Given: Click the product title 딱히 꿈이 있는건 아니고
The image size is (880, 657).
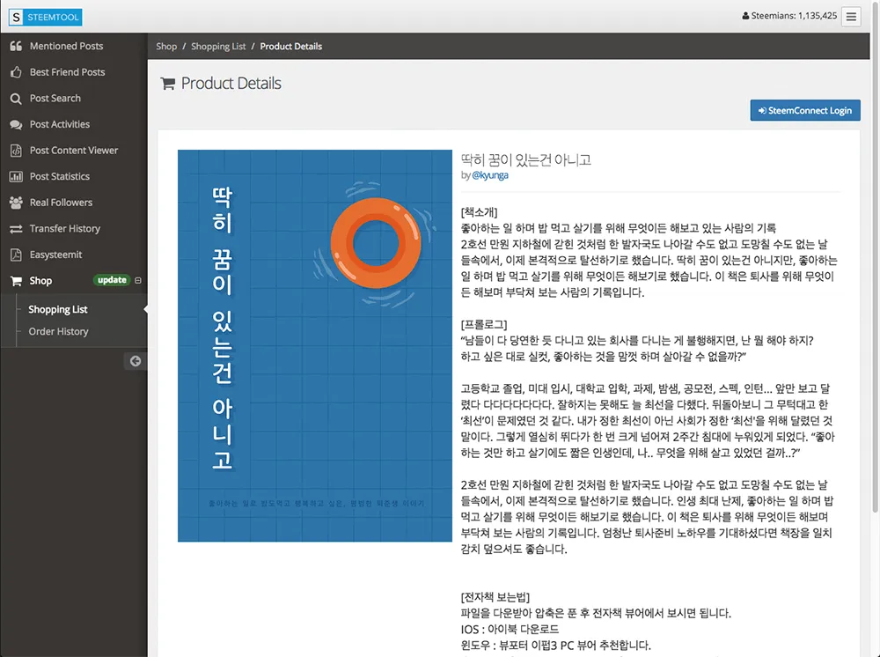Looking at the screenshot, I should (x=526, y=160).
